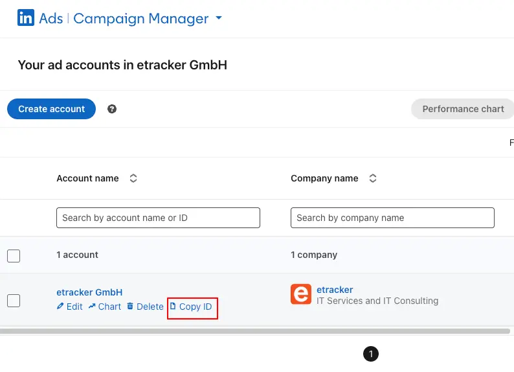Viewport: 514px width, 372px height.
Task: Focus the company name search field
Action: 392,218
